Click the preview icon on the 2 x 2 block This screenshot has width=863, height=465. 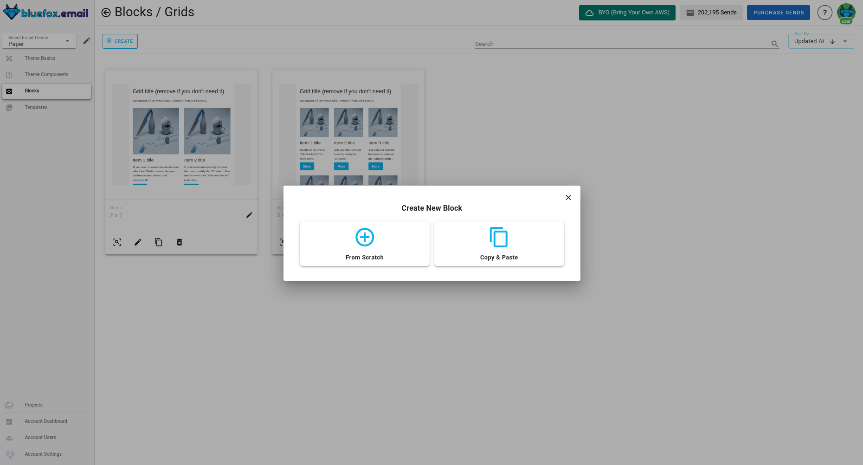coord(117,242)
